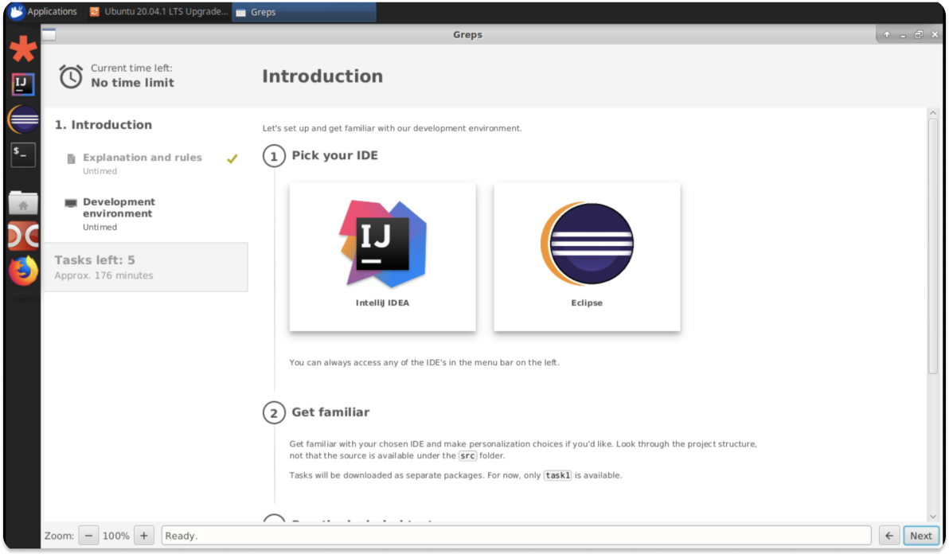Click the scrollbar down arrow
949x558 pixels.
932,517
